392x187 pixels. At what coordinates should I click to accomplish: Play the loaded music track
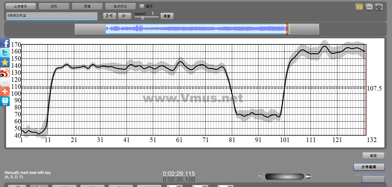coord(124,16)
